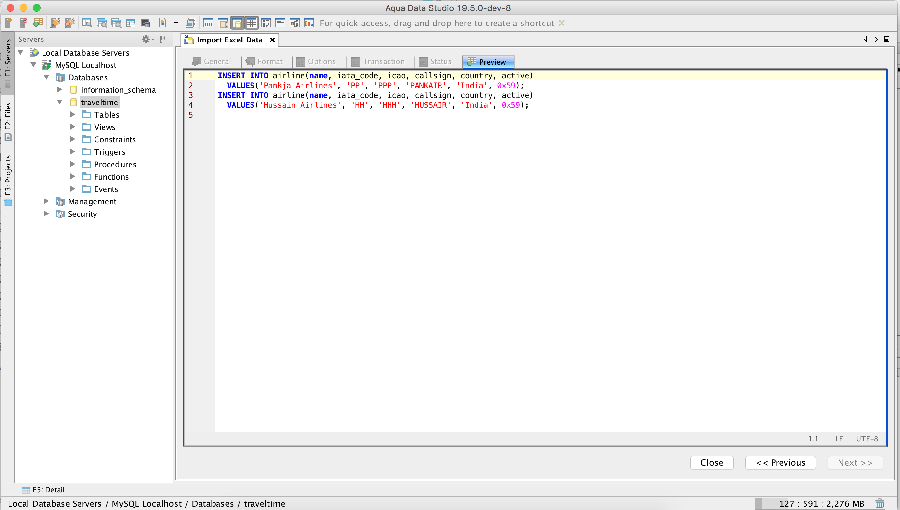Click the new document toolbar icon

(163, 23)
